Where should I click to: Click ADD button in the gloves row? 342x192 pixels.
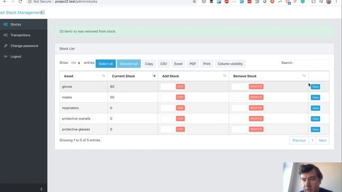[x=180, y=86]
